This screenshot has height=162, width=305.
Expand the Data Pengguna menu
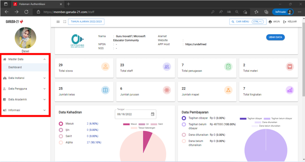click(x=25, y=89)
